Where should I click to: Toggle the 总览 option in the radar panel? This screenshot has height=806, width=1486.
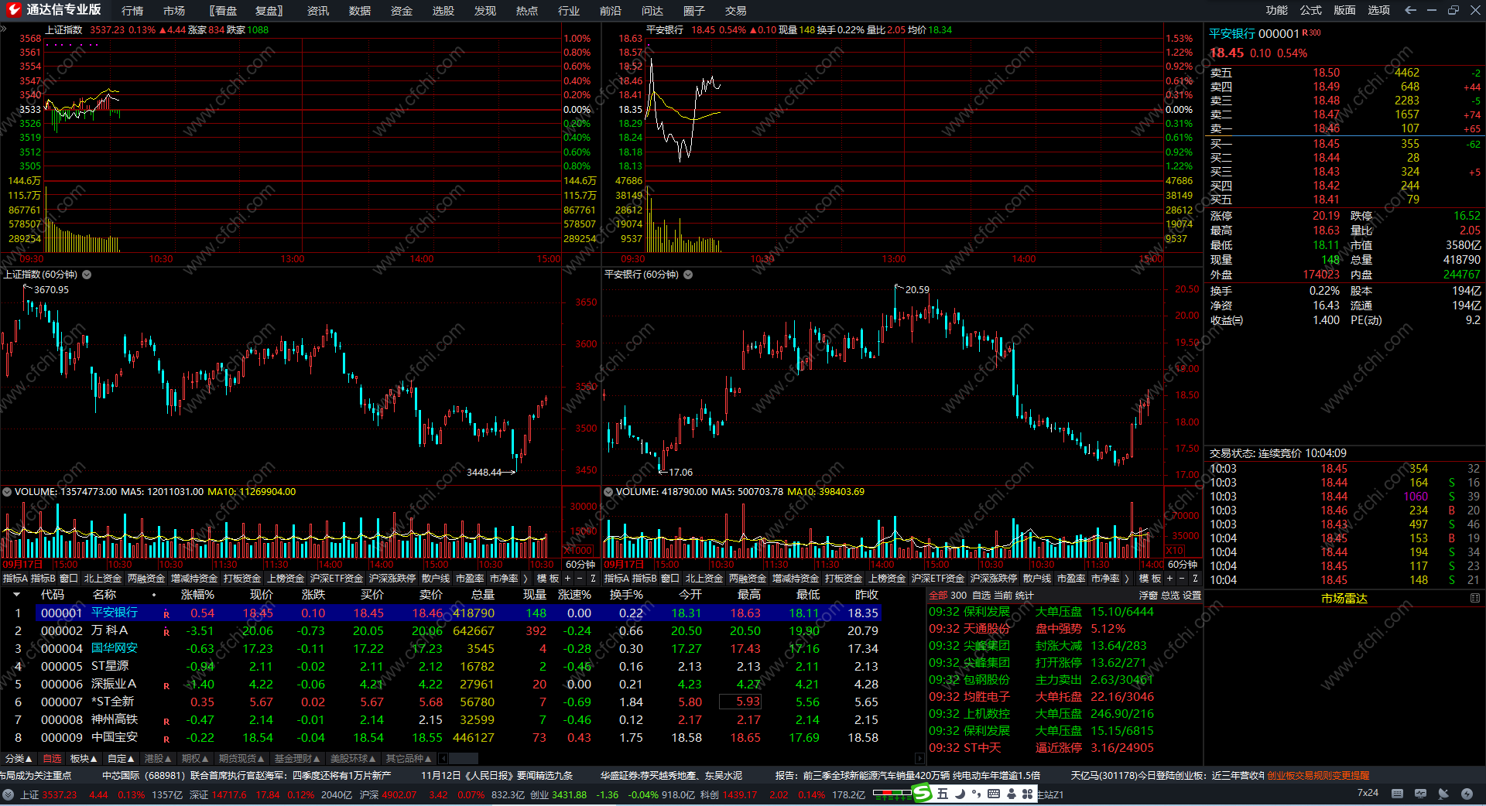(1169, 596)
